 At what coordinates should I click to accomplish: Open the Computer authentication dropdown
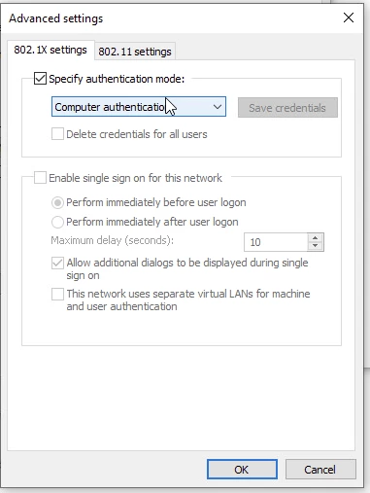[139, 107]
